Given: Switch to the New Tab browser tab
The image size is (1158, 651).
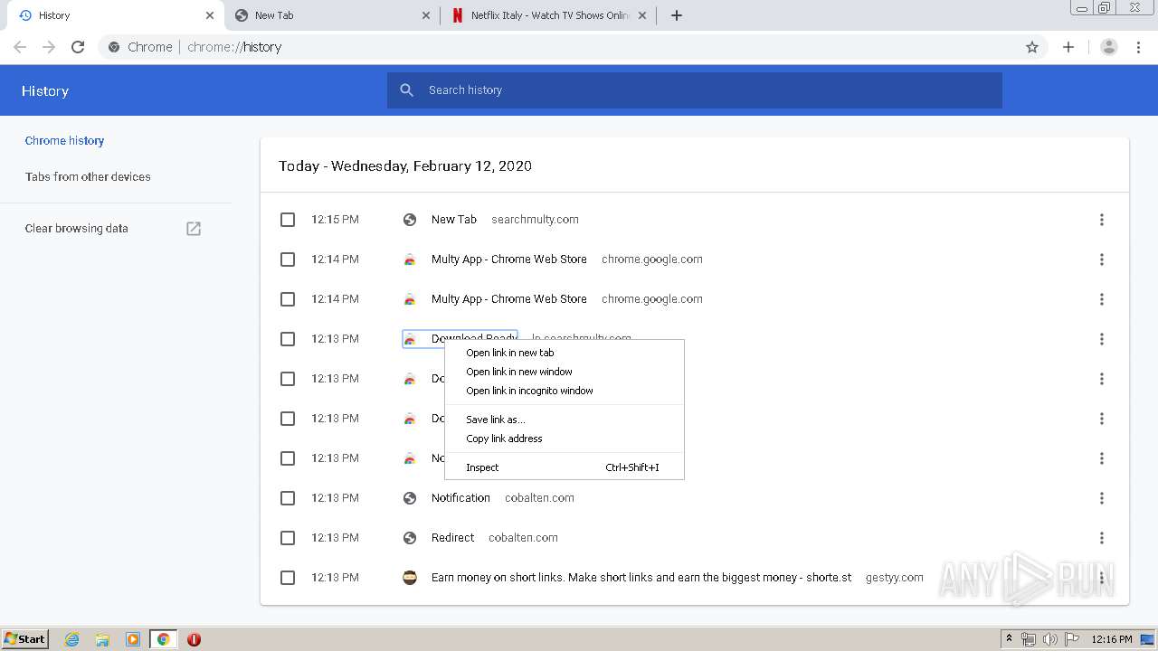Looking at the screenshot, I should [331, 15].
